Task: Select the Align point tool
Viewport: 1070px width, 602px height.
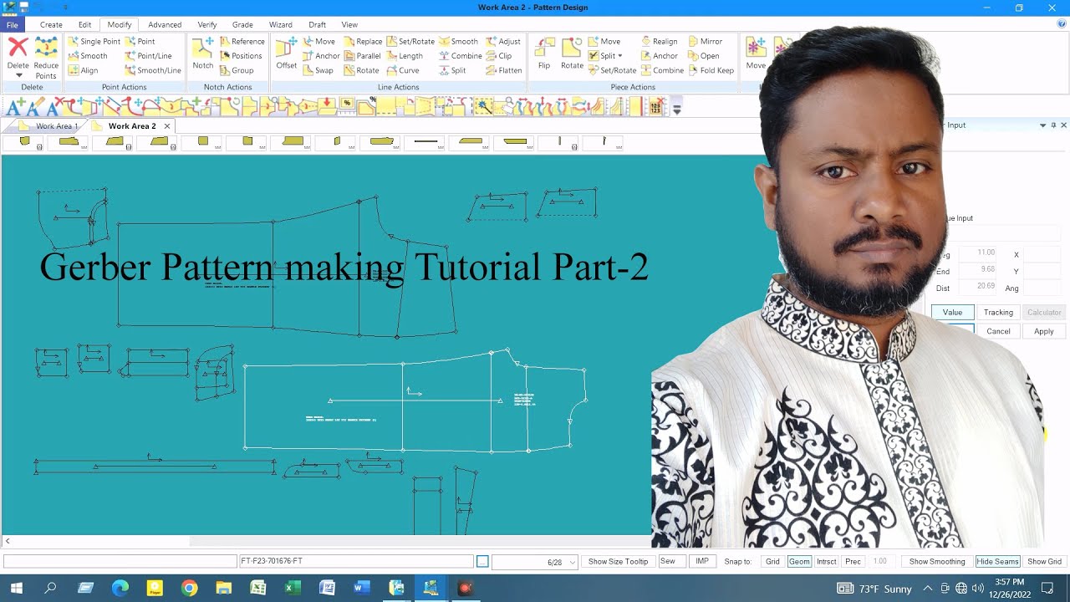Action: pos(83,70)
